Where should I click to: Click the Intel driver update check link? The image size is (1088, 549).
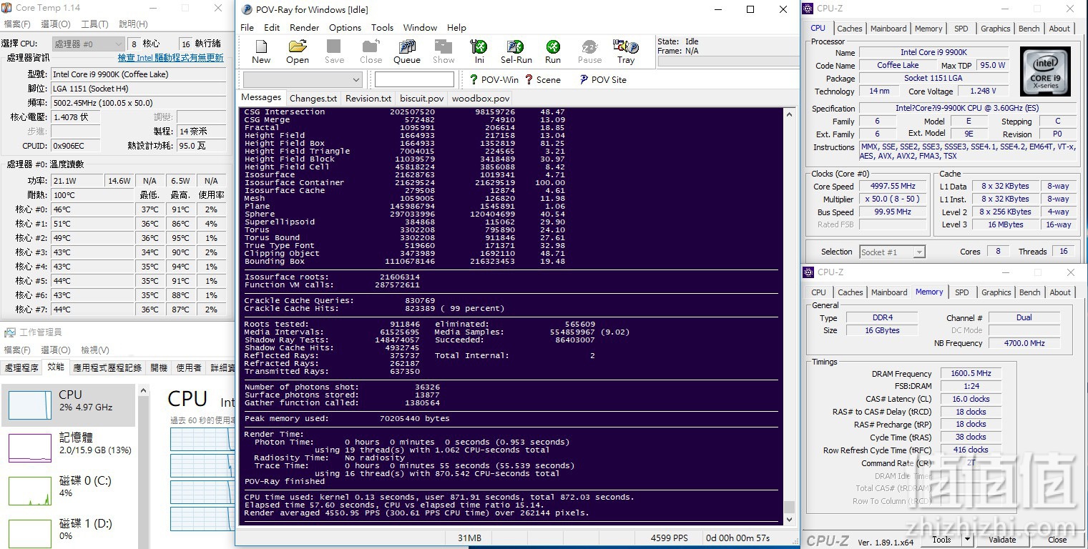click(x=170, y=58)
